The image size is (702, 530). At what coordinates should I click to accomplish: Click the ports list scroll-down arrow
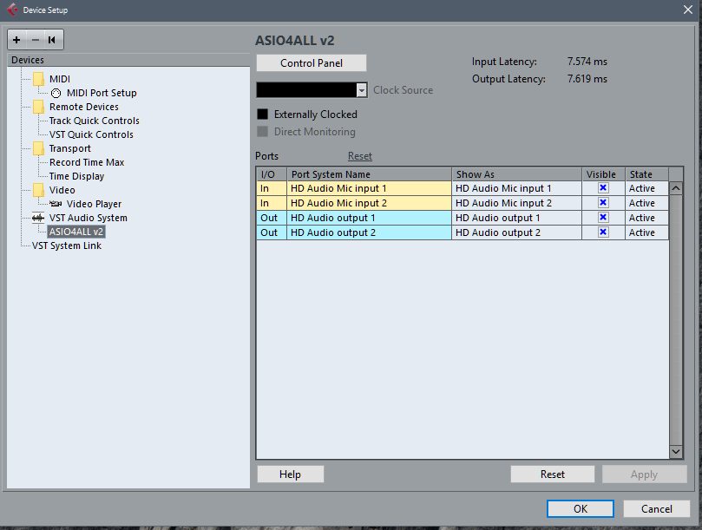pos(676,452)
